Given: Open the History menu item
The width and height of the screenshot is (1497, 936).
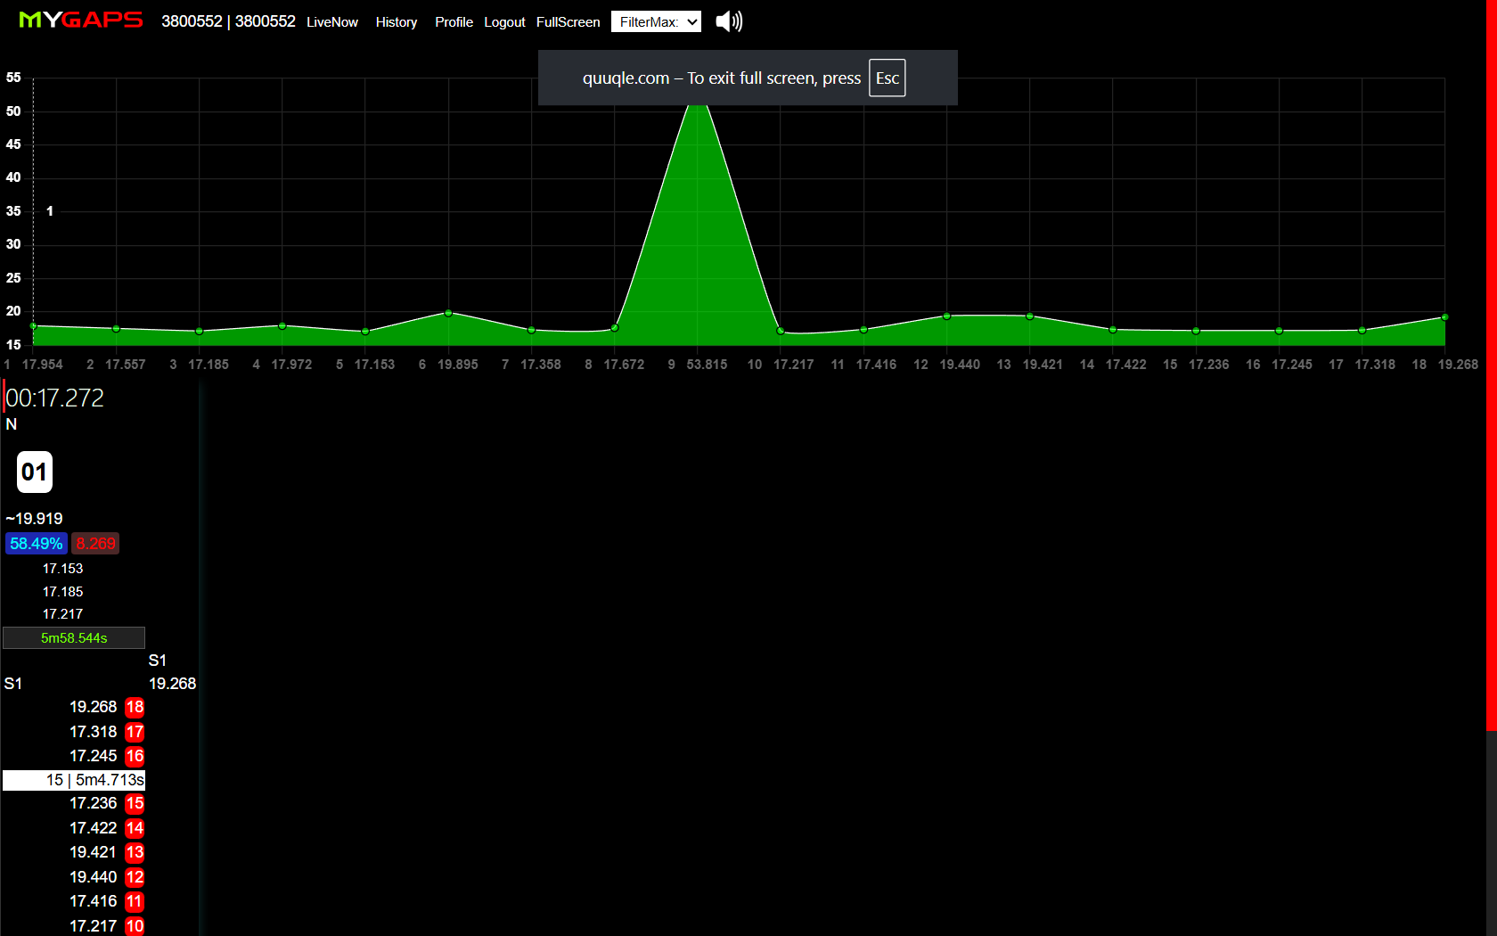Looking at the screenshot, I should [x=397, y=22].
